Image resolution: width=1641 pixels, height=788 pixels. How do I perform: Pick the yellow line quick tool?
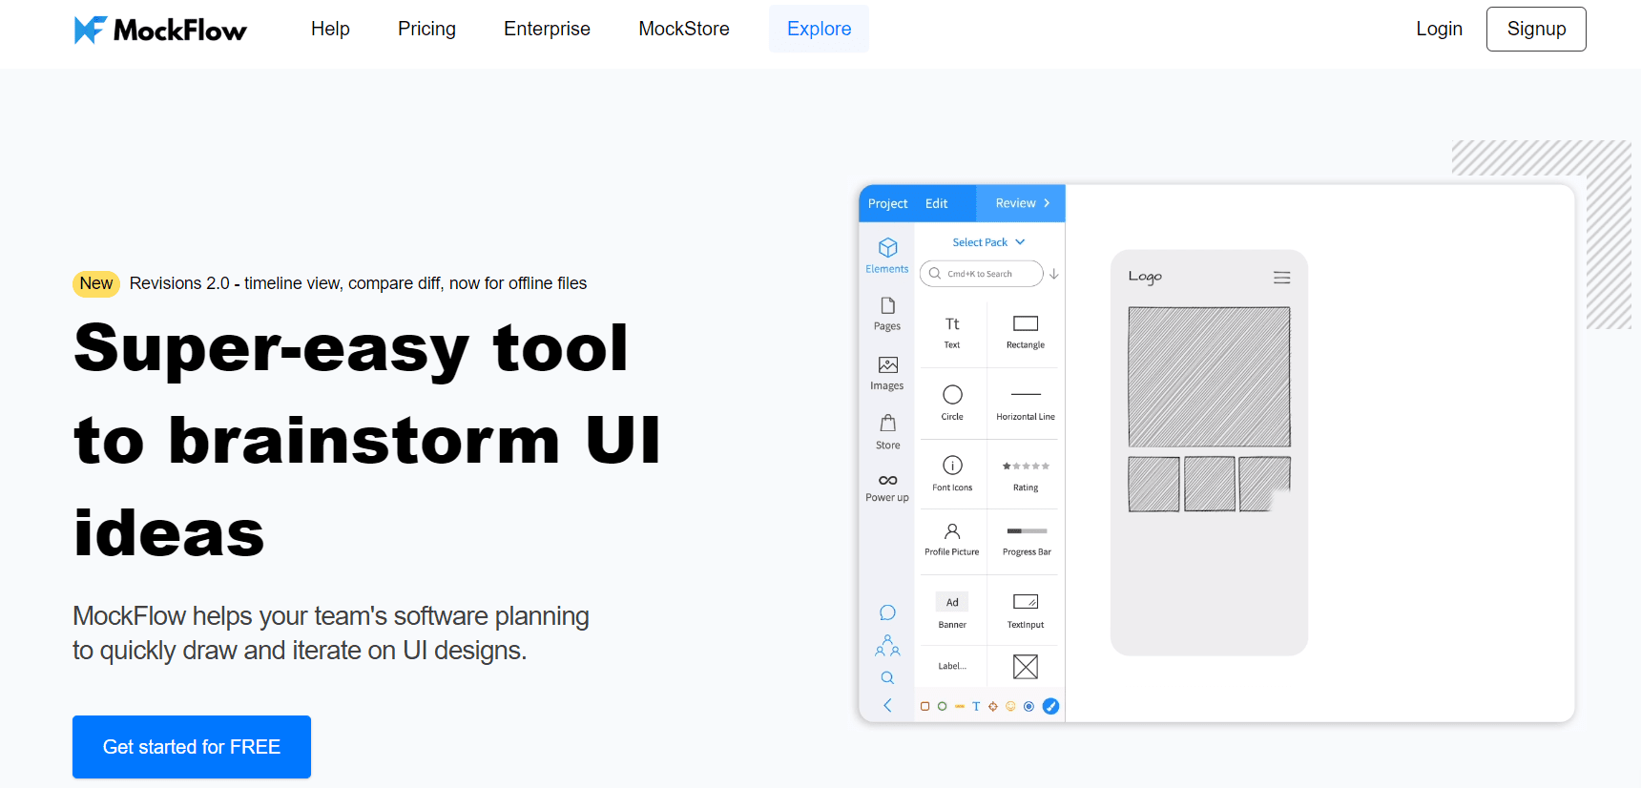coord(959,707)
